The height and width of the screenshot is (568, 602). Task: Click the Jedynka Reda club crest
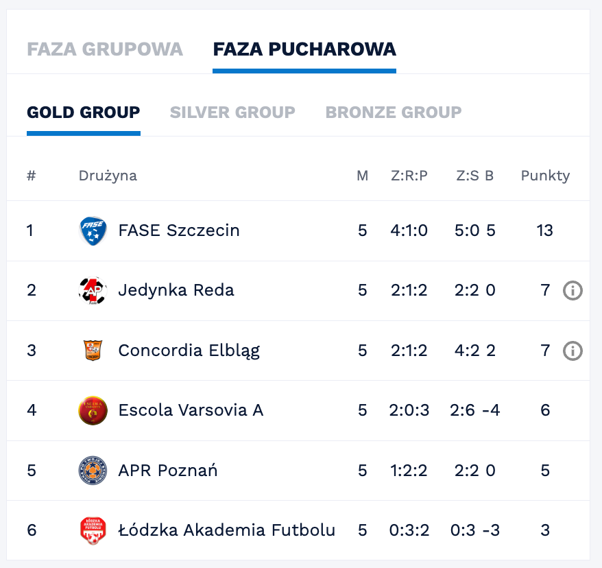pyautogui.click(x=93, y=291)
